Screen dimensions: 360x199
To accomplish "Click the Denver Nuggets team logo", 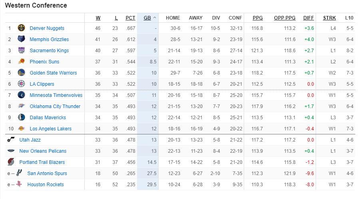I will click(21, 28).
